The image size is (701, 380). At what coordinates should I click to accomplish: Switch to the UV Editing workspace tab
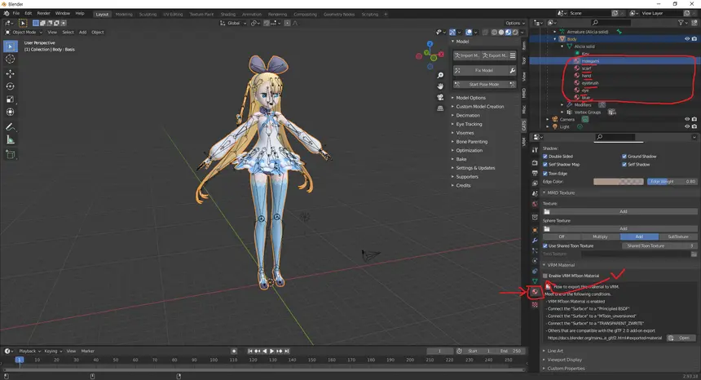click(173, 15)
